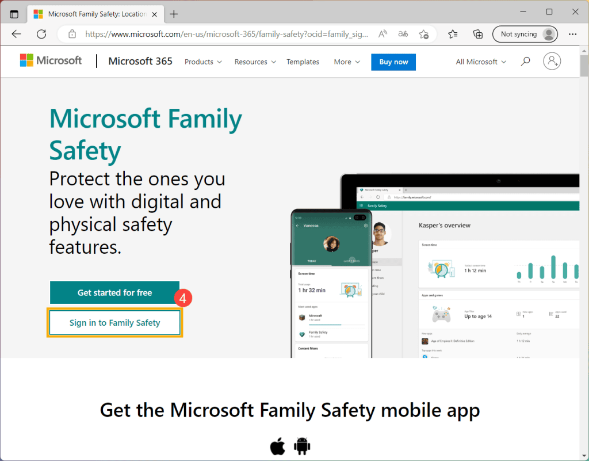Viewport: 589px width, 461px height.
Task: Click Sign in to Family Safety
Action: pos(114,323)
